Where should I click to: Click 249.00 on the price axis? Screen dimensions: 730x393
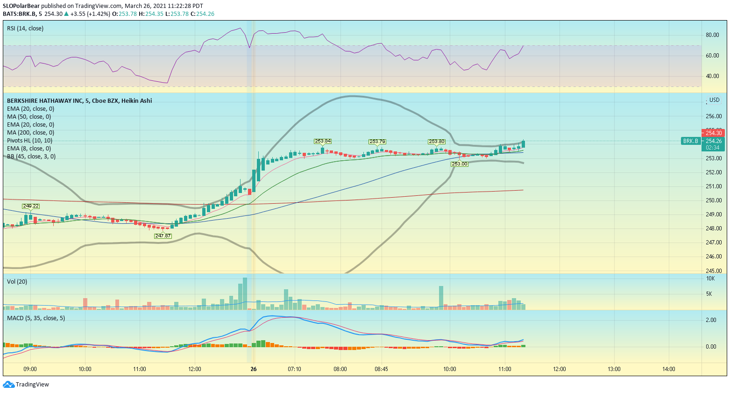pos(714,214)
